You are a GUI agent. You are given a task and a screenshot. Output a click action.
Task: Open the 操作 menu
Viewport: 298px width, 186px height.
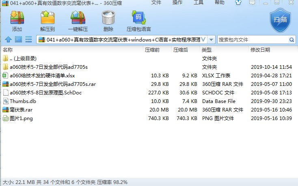click(177, 2)
